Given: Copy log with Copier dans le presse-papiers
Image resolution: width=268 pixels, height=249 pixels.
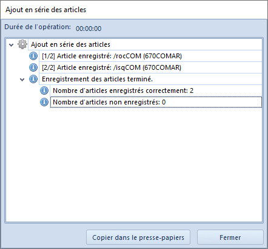Looking at the screenshot, I should (138, 237).
